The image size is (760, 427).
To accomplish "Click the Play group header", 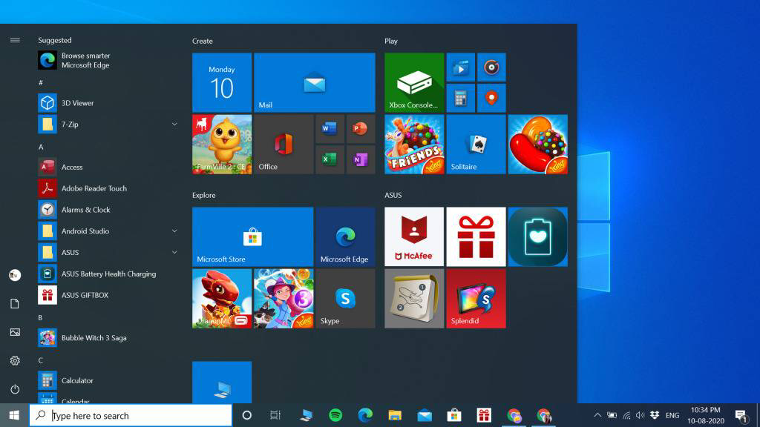I will [x=391, y=42].
